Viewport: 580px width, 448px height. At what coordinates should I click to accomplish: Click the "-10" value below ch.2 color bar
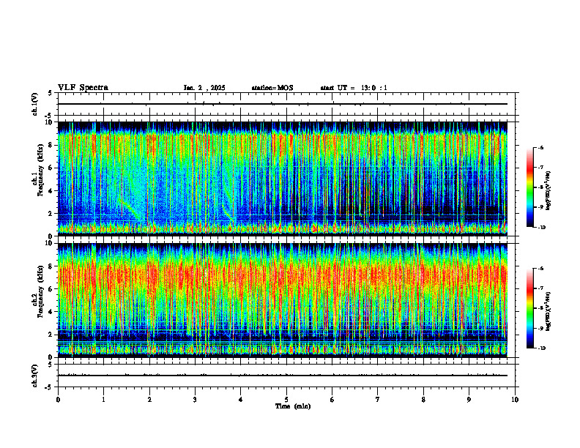click(x=541, y=348)
